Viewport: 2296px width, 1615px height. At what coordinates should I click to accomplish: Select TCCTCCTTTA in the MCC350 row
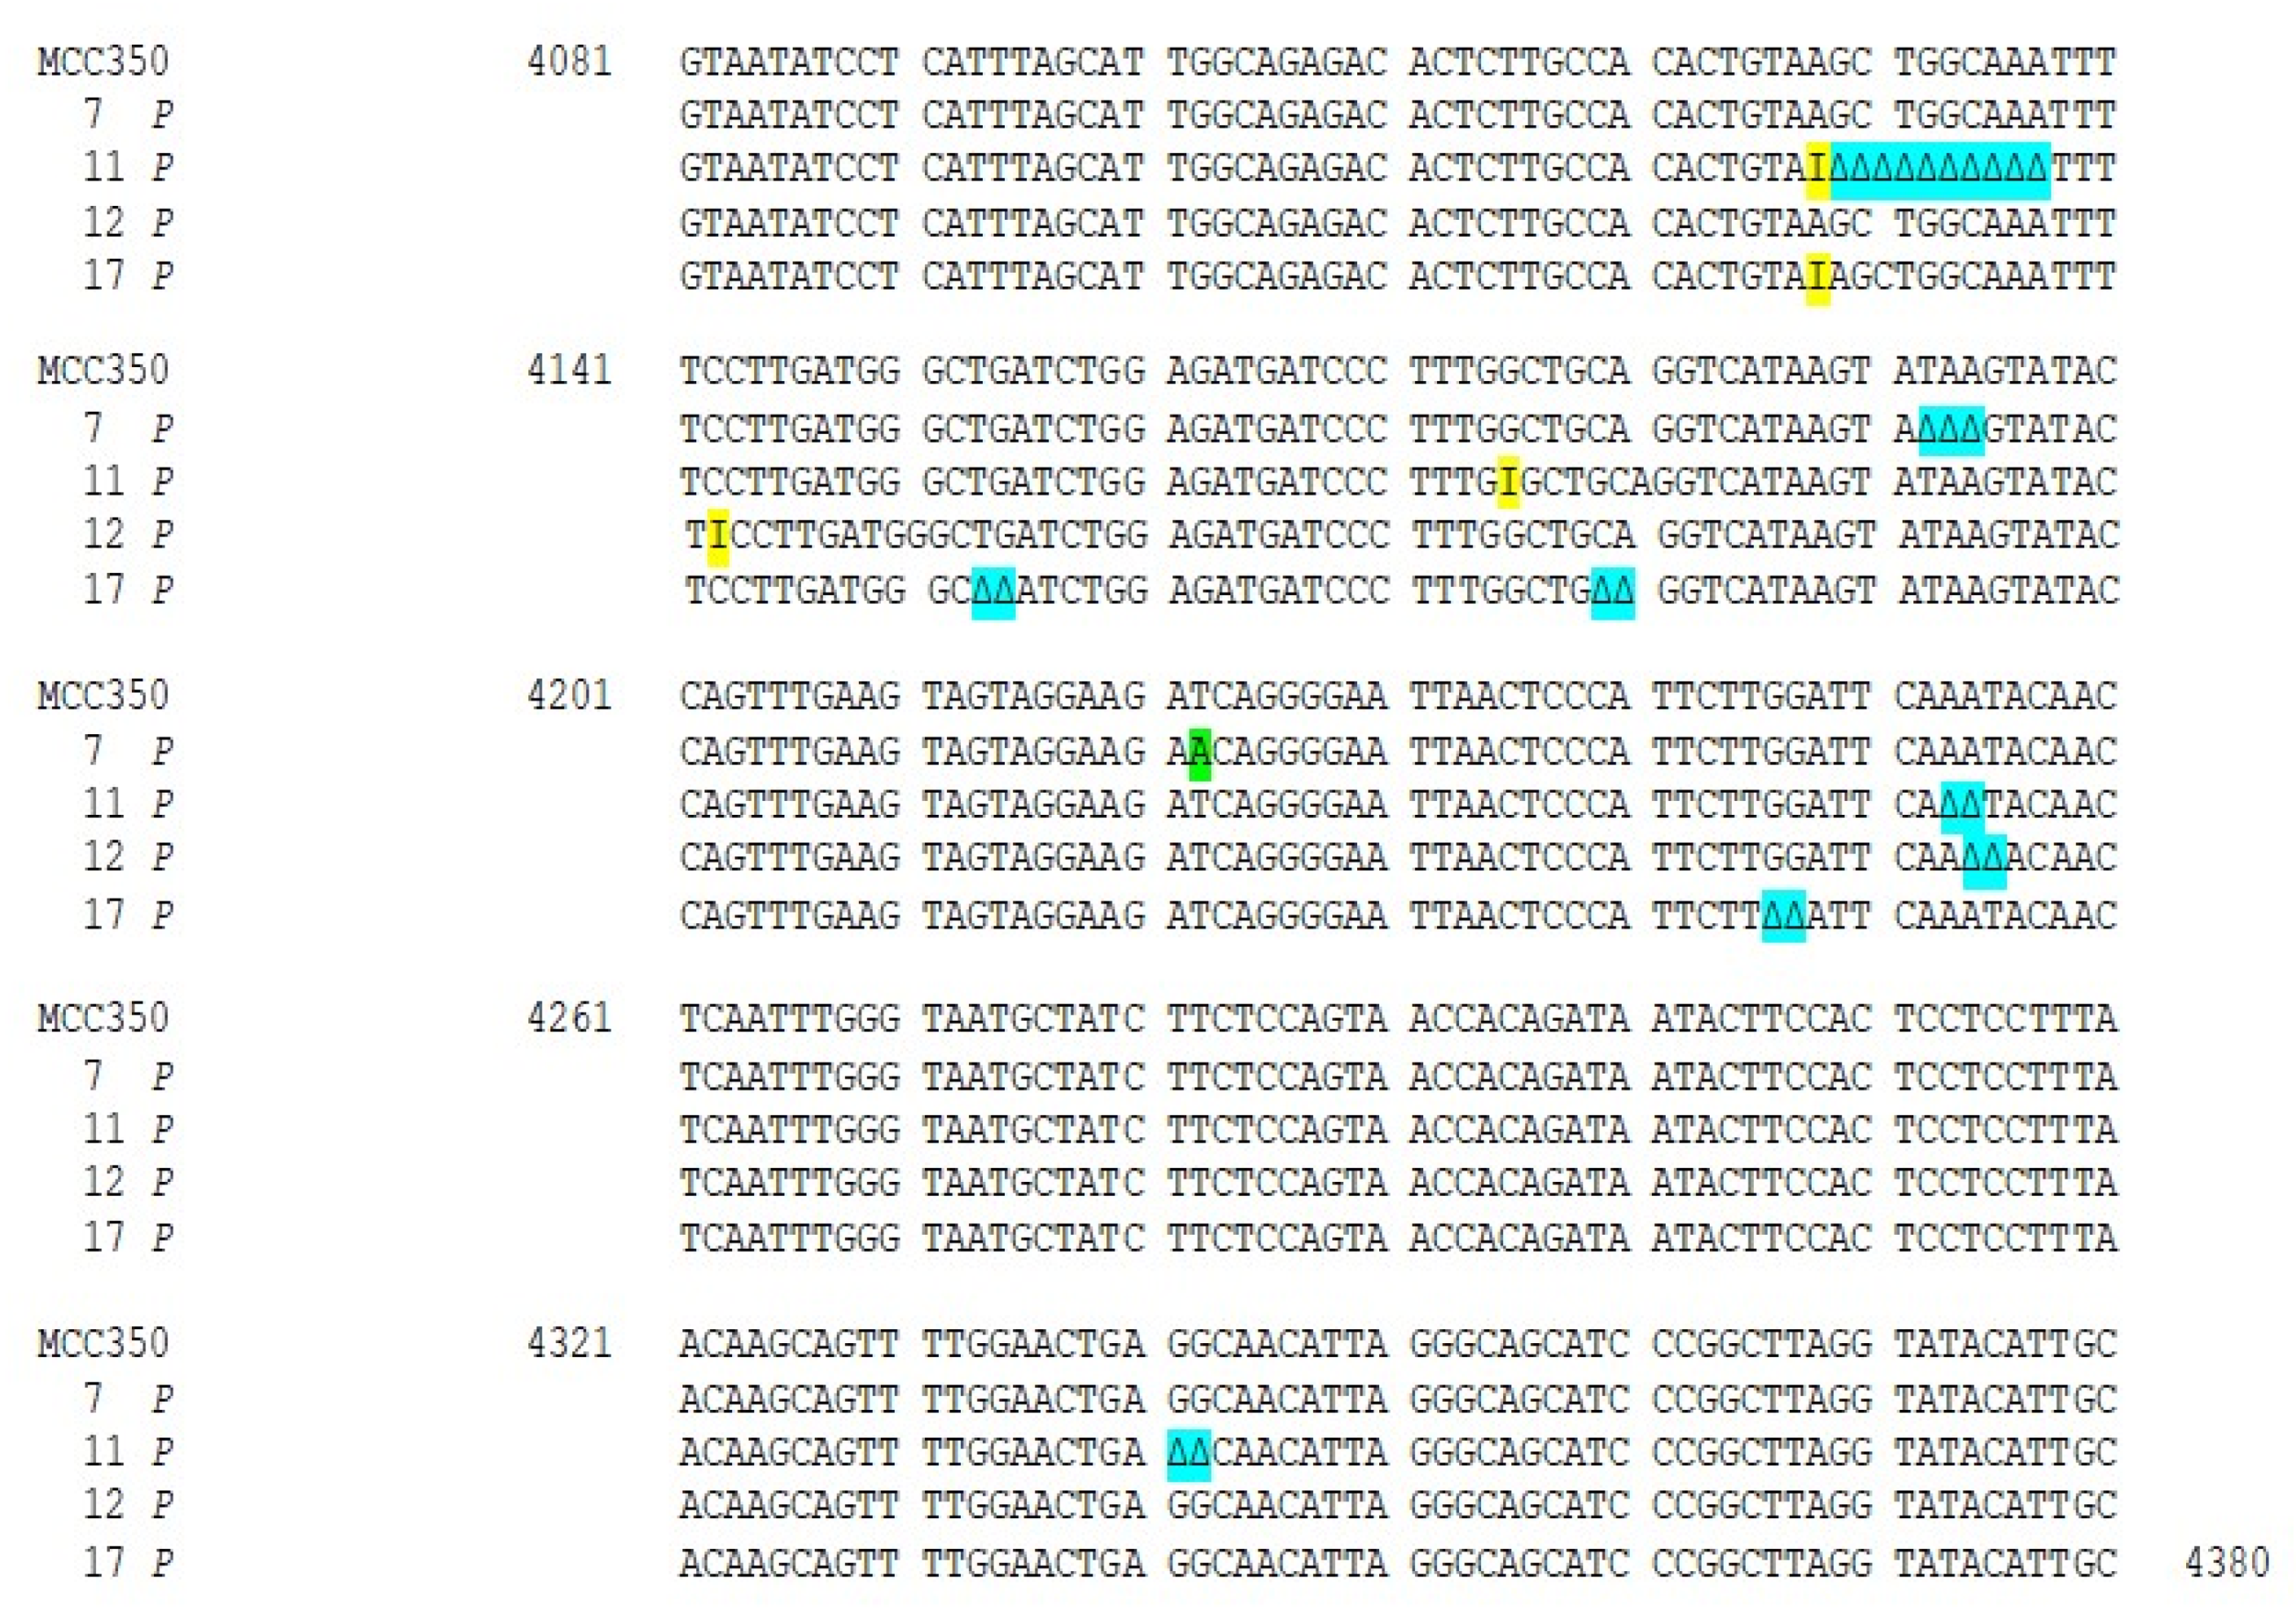point(2005,1018)
